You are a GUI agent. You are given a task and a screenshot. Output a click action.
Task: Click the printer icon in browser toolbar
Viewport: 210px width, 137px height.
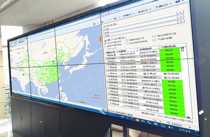[115, 18]
